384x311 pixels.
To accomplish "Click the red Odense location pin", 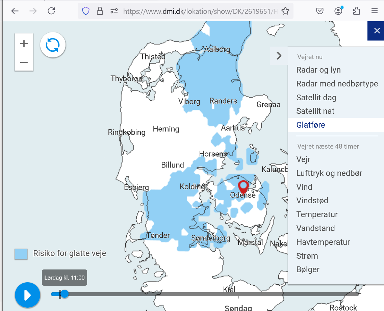I will (244, 187).
